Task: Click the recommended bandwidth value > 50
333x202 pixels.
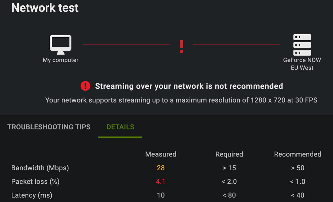Action: pyautogui.click(x=298, y=168)
